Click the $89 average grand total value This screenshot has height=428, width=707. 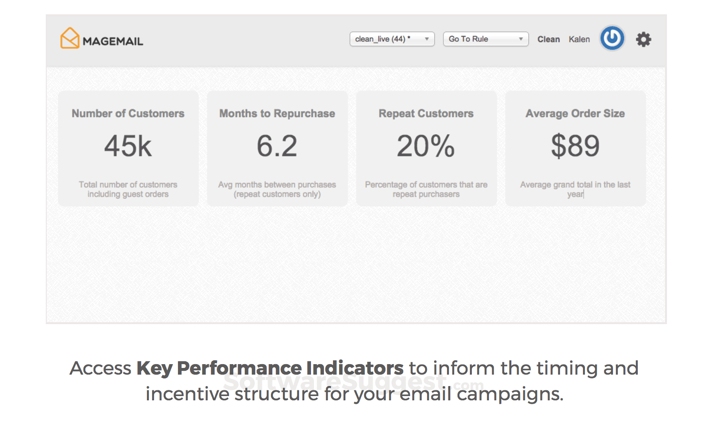pyautogui.click(x=575, y=146)
